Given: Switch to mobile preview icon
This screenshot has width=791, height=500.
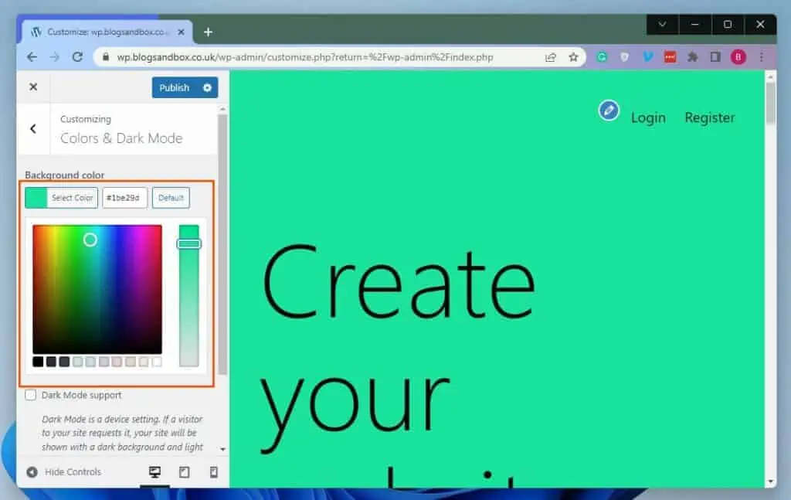Looking at the screenshot, I should pos(214,472).
